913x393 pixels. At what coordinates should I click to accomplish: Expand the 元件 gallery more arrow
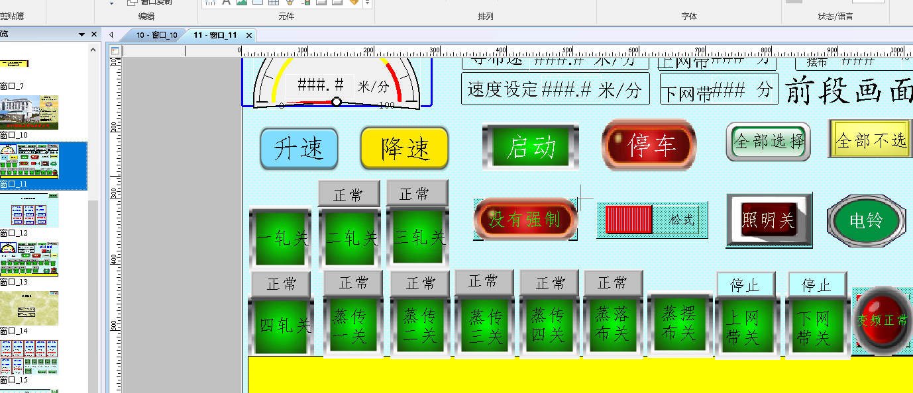coord(368,3)
